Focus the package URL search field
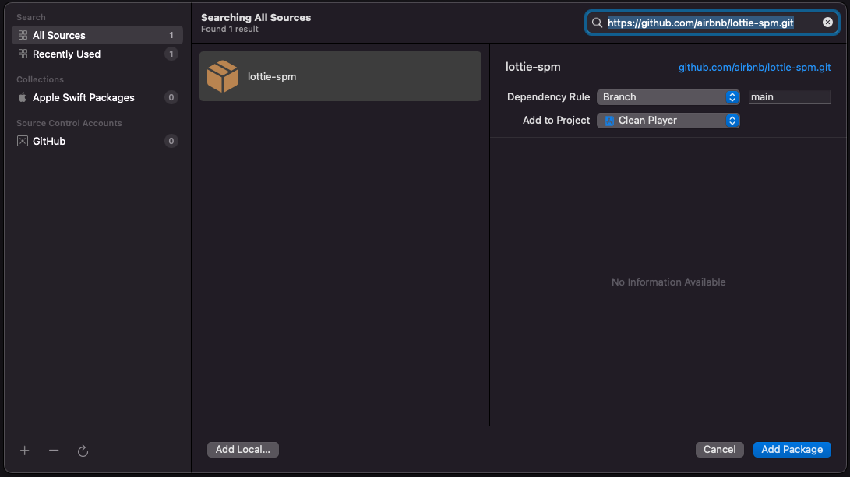Image resolution: width=850 pixels, height=477 pixels. [x=712, y=23]
